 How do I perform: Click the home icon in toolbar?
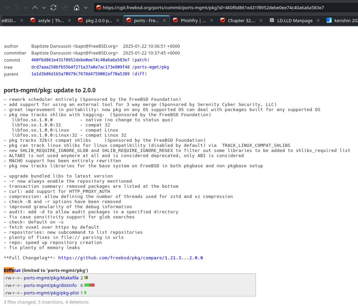tap(77, 7)
